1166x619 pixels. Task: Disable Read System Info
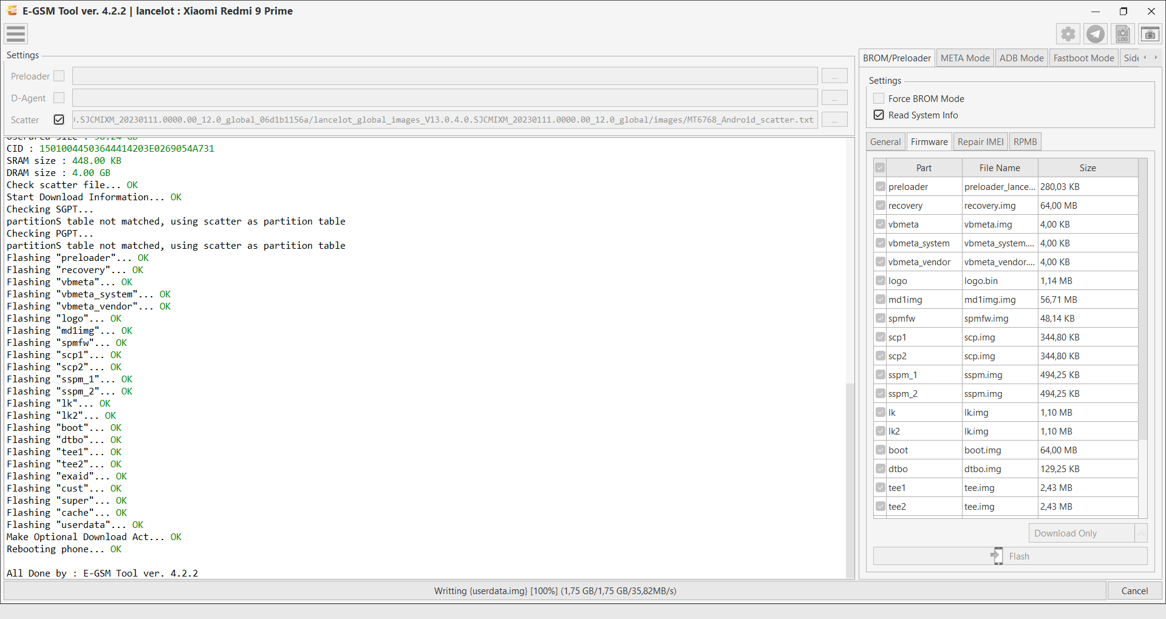pyautogui.click(x=879, y=115)
